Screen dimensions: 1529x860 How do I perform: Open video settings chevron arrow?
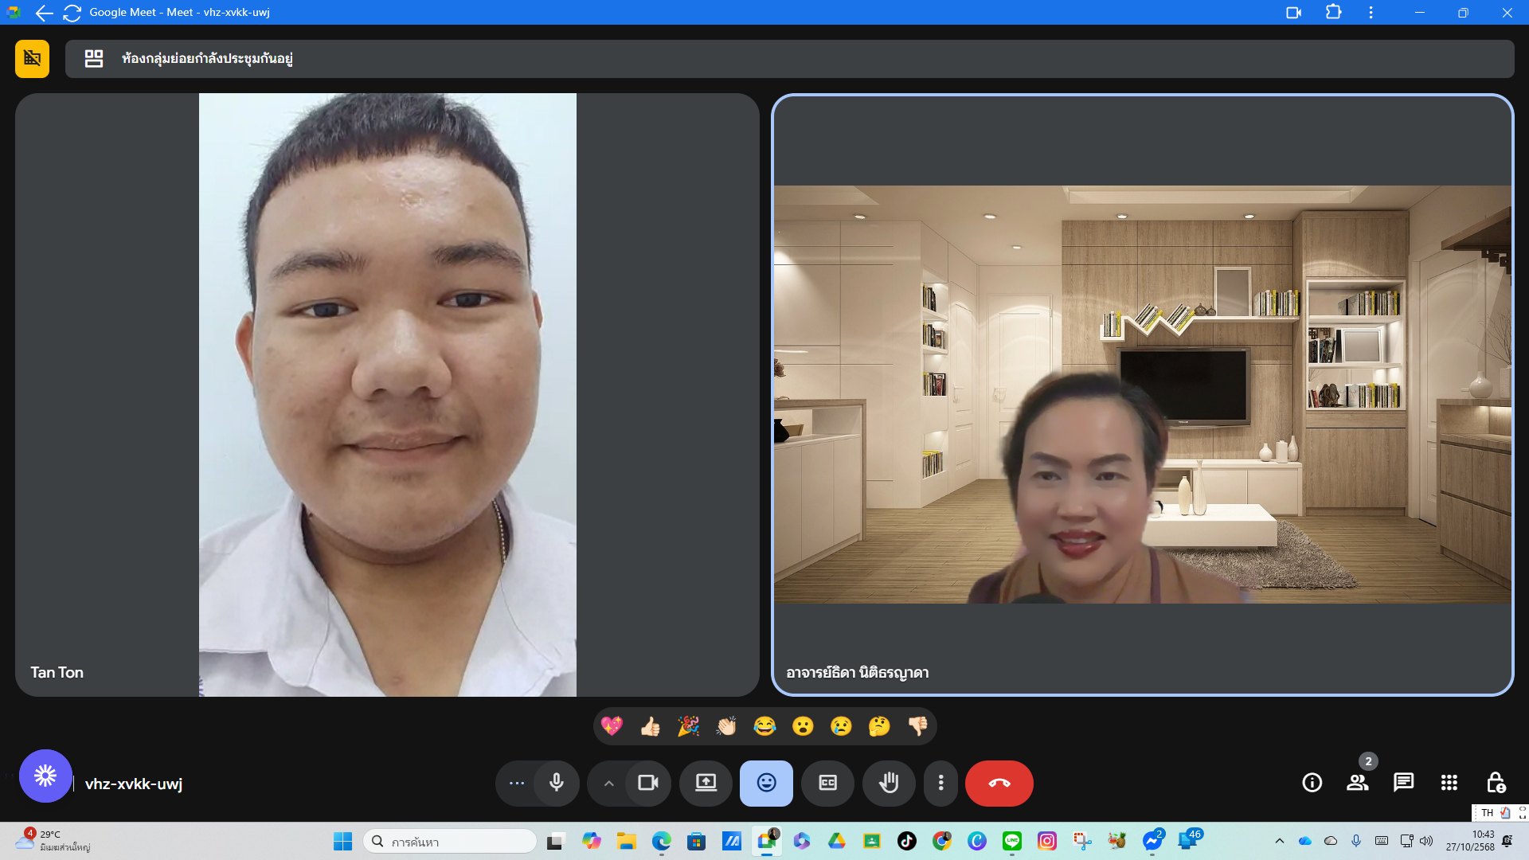(x=608, y=784)
